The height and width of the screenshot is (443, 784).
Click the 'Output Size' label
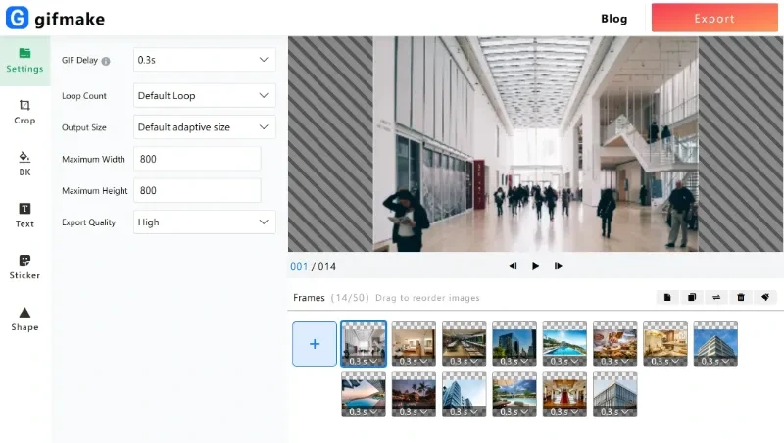[84, 127]
